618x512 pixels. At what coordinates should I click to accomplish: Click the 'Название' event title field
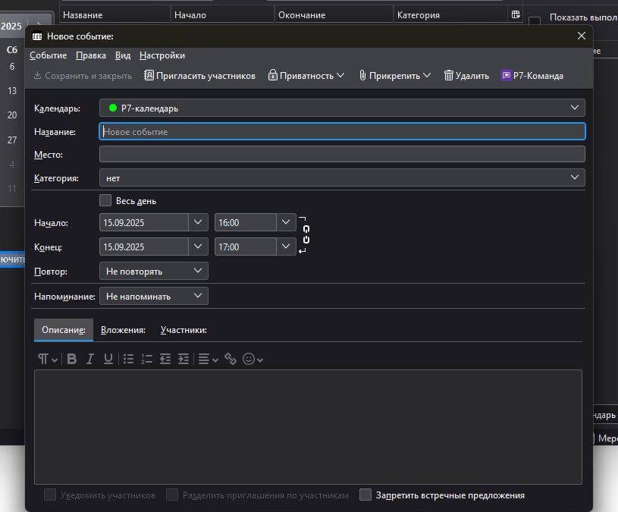pyautogui.click(x=342, y=131)
